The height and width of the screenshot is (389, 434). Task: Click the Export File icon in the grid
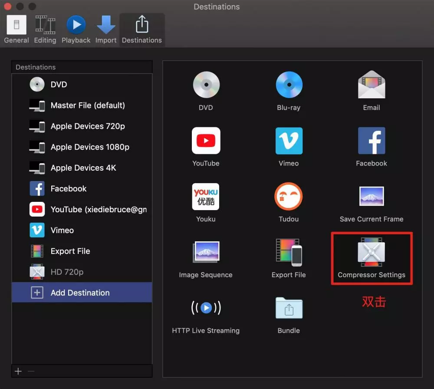click(x=289, y=252)
